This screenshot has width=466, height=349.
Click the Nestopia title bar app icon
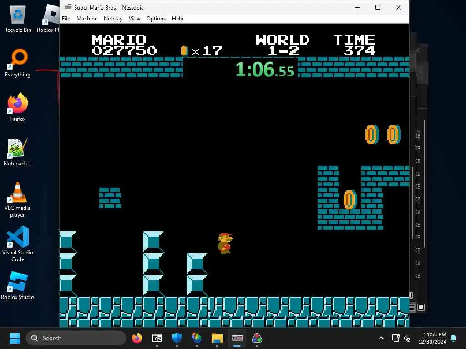click(68, 7)
